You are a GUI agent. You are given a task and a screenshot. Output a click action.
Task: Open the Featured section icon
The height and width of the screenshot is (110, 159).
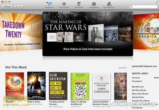pos(49,4)
